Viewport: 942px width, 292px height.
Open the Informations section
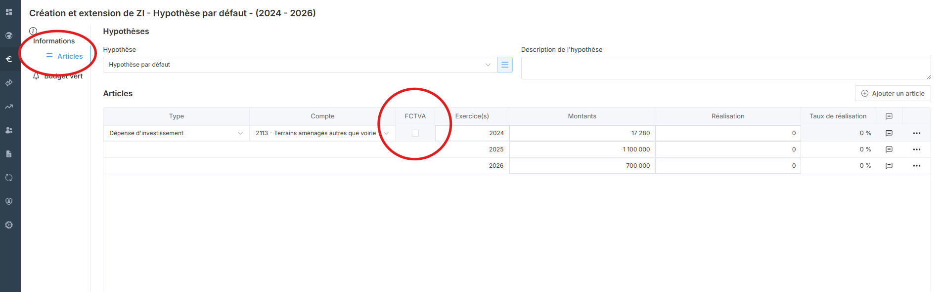54,41
